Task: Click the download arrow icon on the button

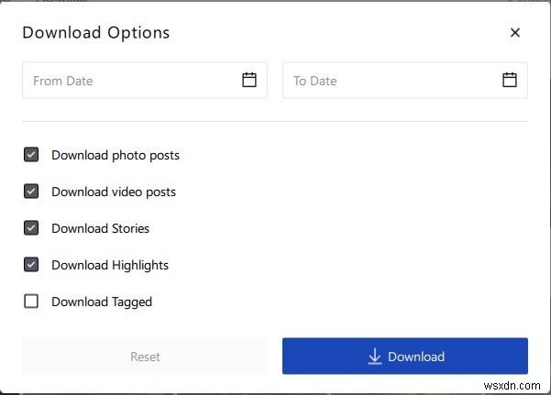Action: coord(374,357)
